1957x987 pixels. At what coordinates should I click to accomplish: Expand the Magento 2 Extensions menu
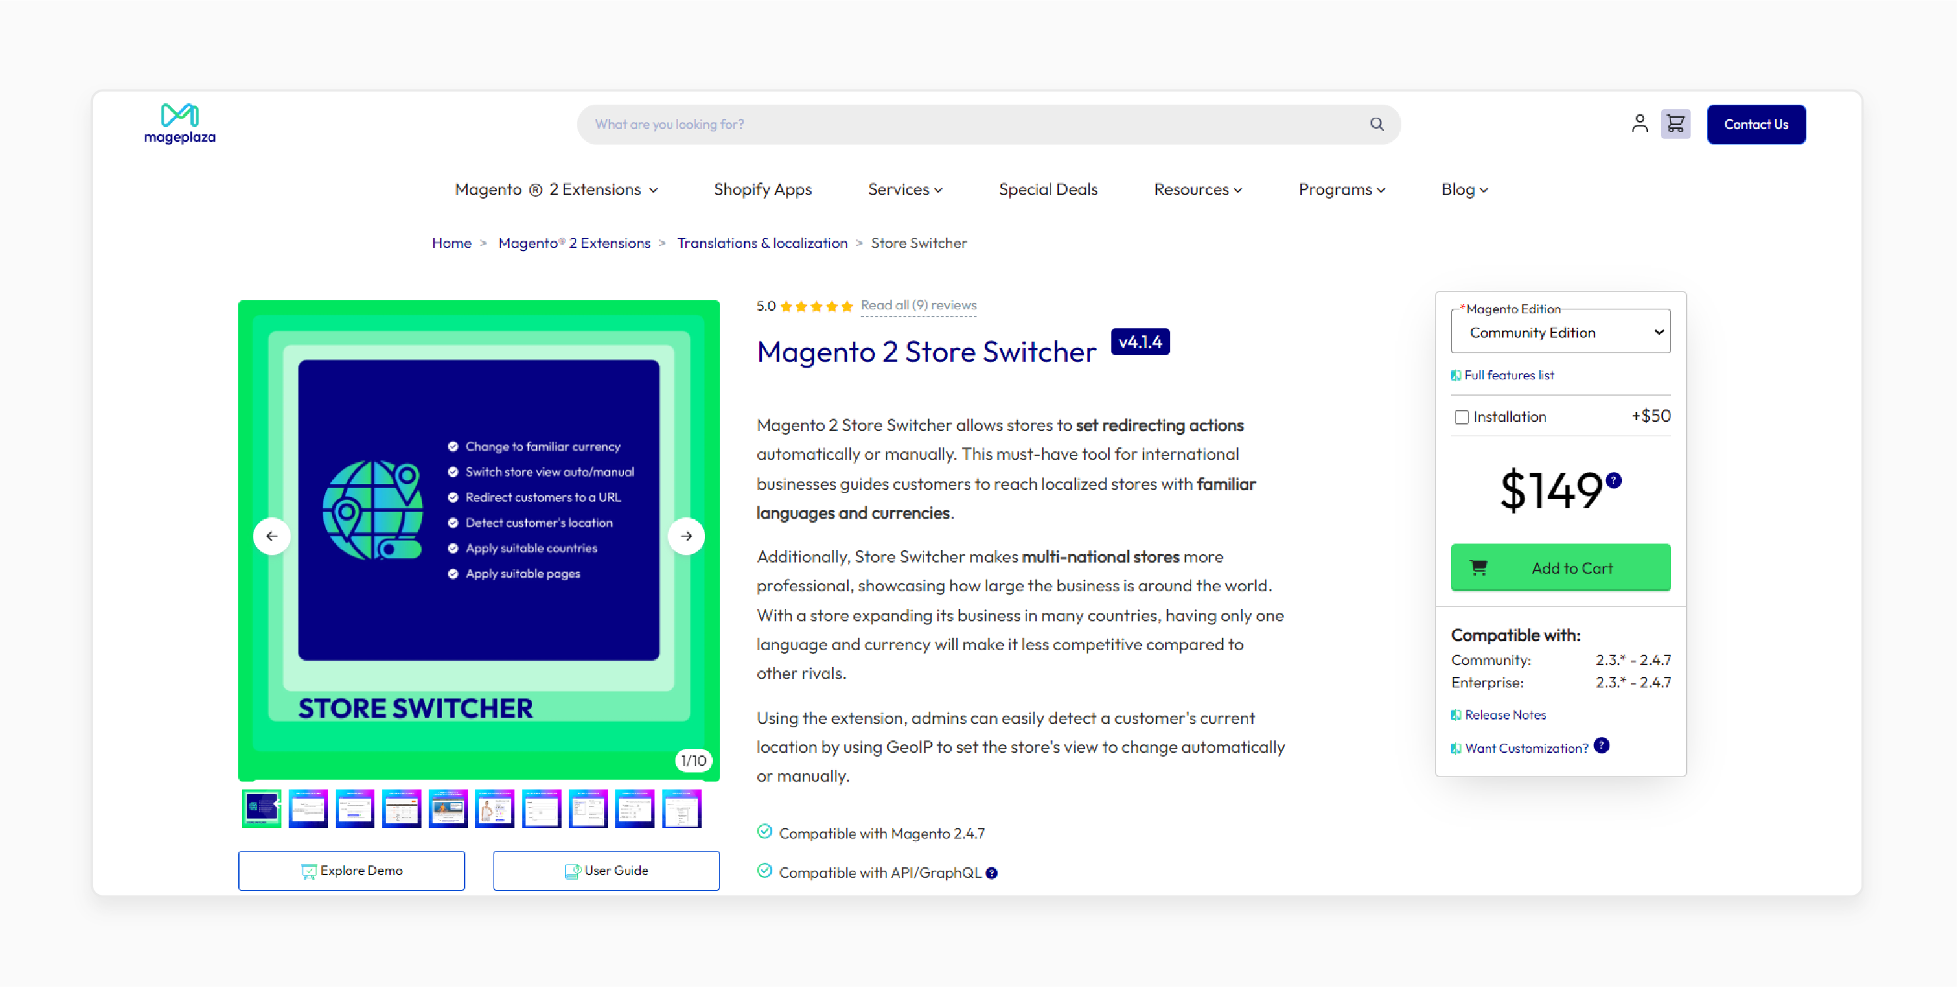(x=556, y=189)
